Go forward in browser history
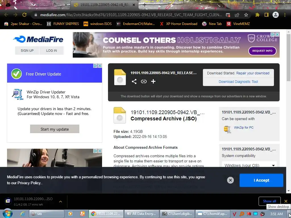The height and width of the screenshot is (218, 291). (x=15, y=15)
